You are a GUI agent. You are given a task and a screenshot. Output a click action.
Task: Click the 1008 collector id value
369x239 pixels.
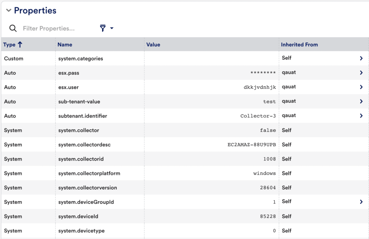pyautogui.click(x=270, y=159)
